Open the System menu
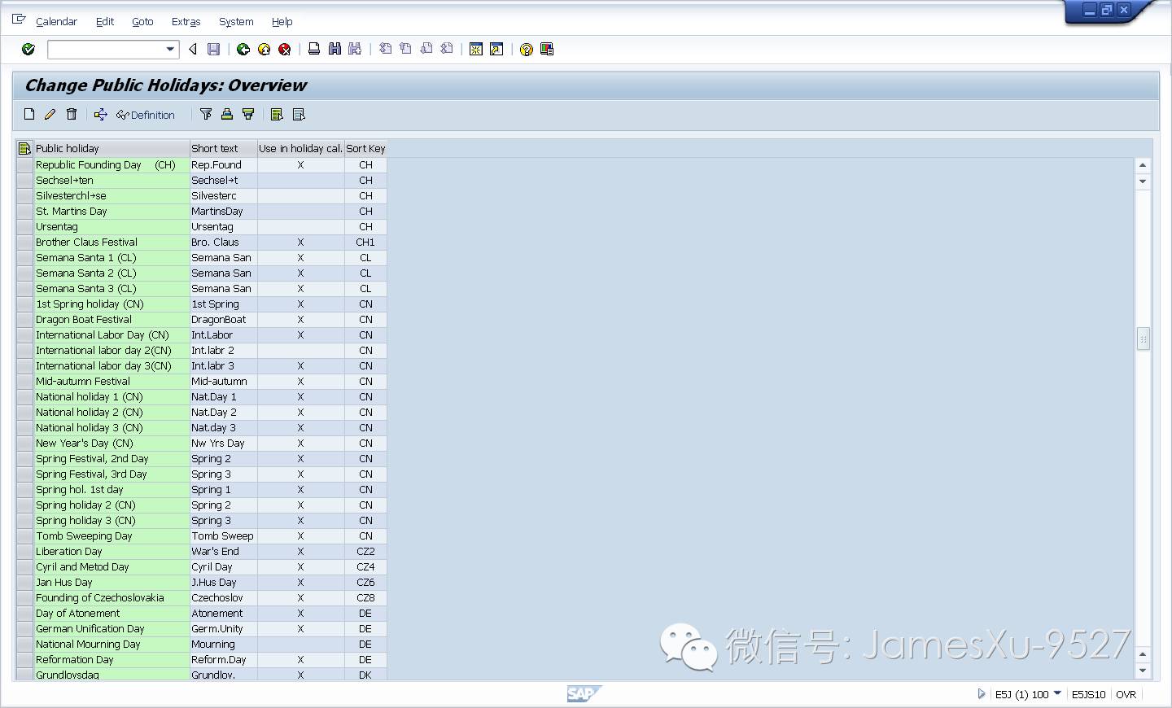1172x708 pixels. click(236, 22)
